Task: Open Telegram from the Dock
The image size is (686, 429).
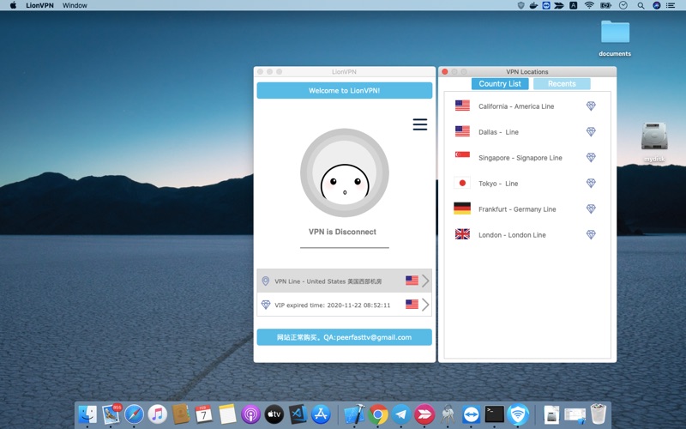Action: click(401, 414)
